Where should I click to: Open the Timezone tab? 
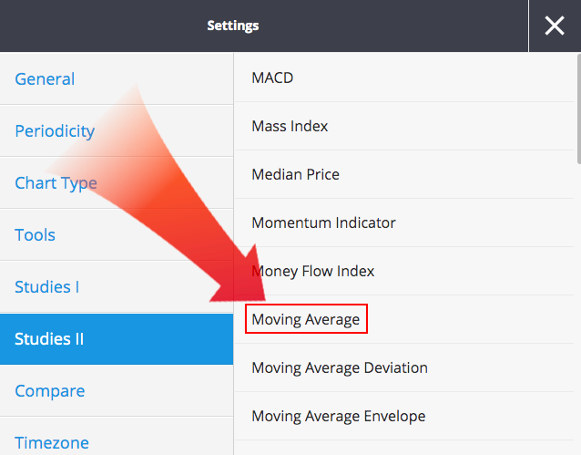(52, 442)
